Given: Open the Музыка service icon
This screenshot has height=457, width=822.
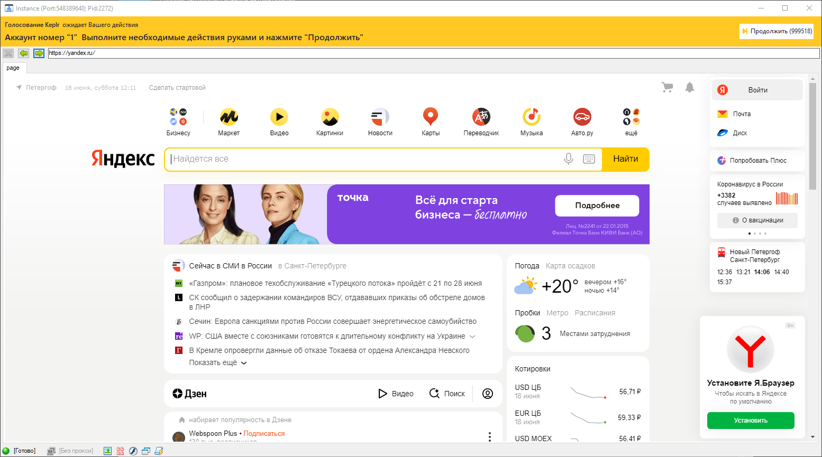Looking at the screenshot, I should [x=532, y=116].
